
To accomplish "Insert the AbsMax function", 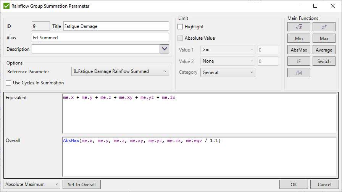I will [298, 50].
